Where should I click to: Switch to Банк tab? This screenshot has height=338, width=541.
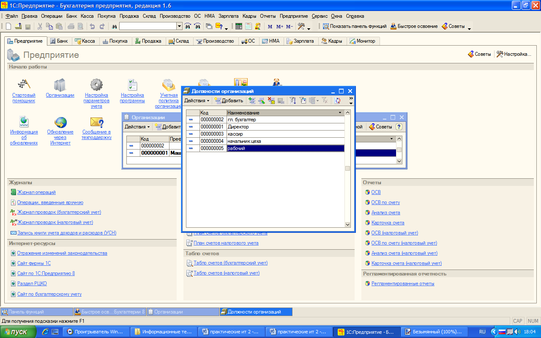(x=59, y=41)
